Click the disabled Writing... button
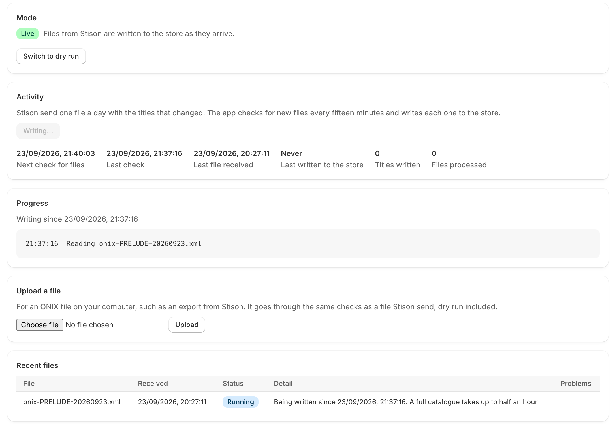 (x=38, y=131)
